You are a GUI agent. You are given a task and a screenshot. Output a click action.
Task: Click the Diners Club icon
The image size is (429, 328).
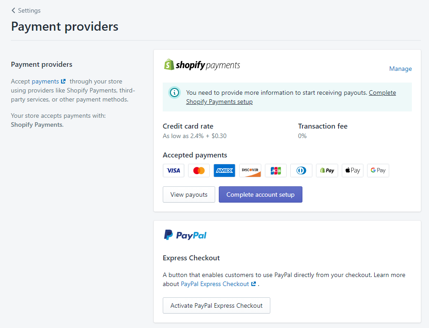(301, 171)
